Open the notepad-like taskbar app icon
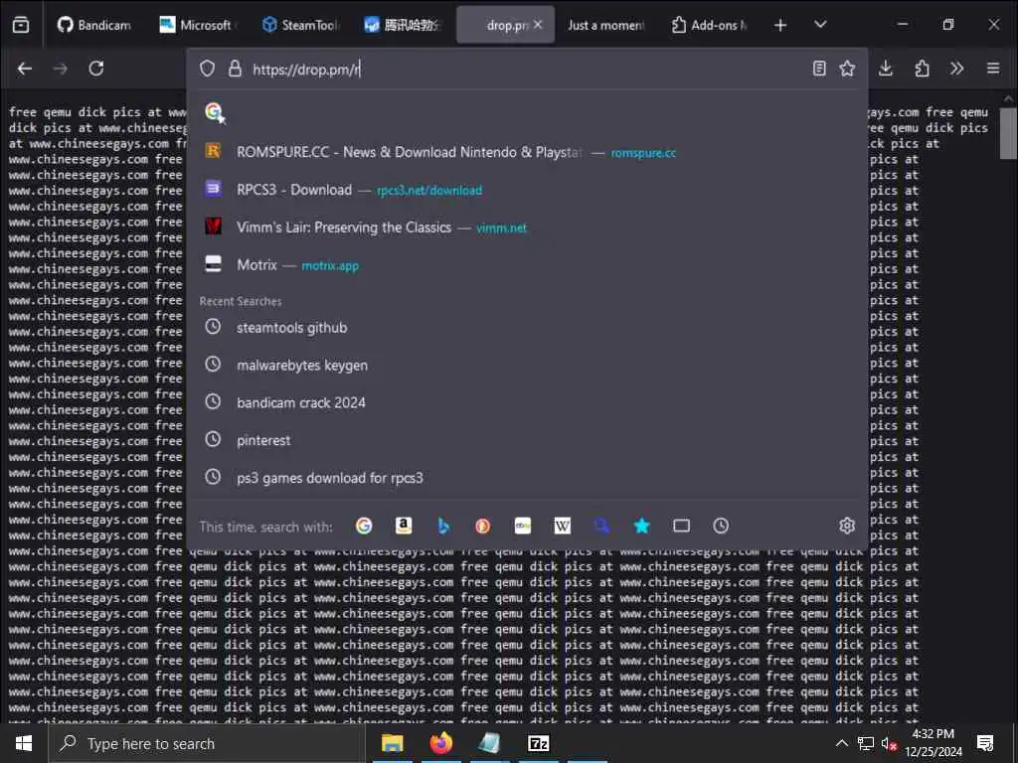Viewport: 1018px width, 763px height. [489, 743]
